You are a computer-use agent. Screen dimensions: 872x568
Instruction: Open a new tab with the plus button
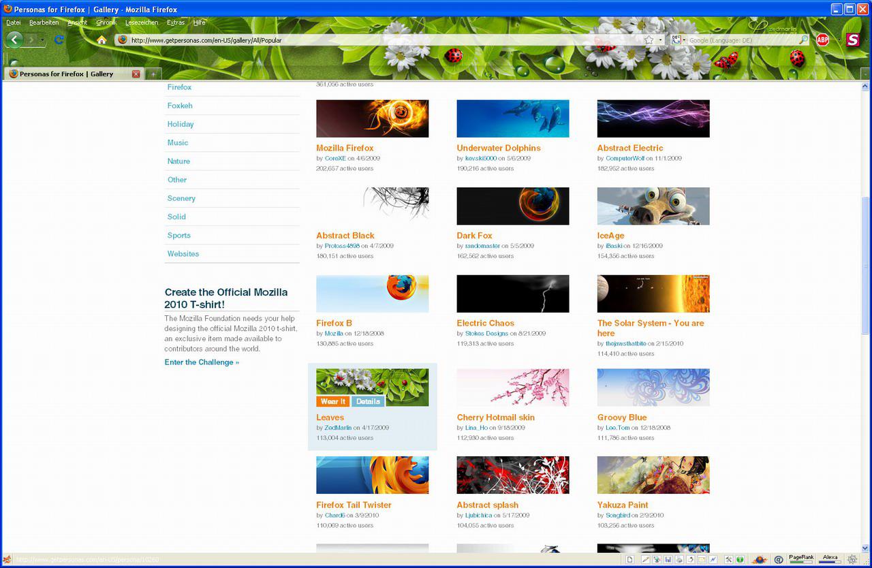(x=154, y=74)
